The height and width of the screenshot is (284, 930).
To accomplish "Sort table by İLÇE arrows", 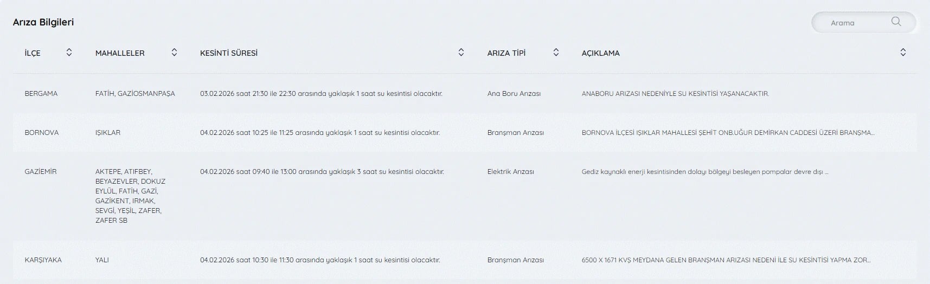I will coord(69,53).
